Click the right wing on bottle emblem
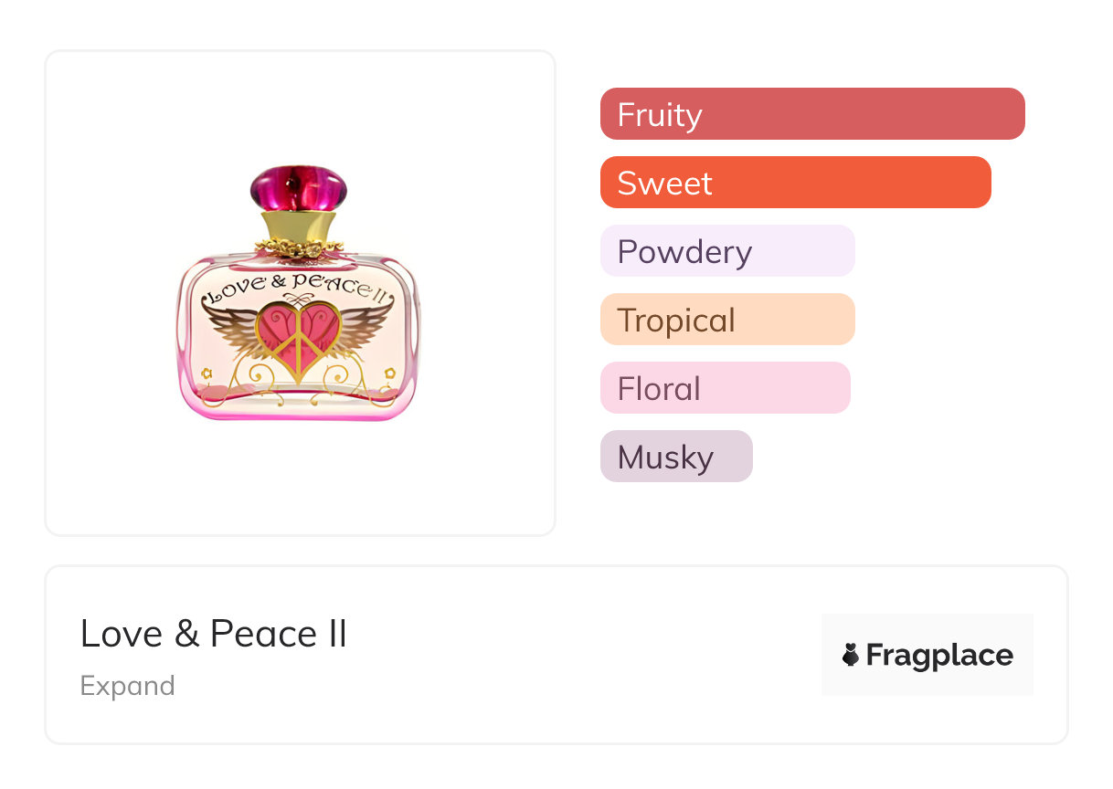 pyautogui.click(x=365, y=327)
